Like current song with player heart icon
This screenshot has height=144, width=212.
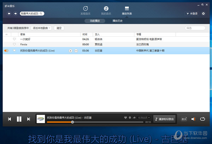pos(125,118)
